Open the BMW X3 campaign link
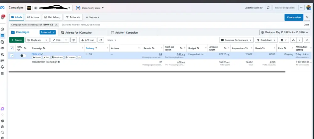This screenshot has width=314, height=139. (36, 54)
